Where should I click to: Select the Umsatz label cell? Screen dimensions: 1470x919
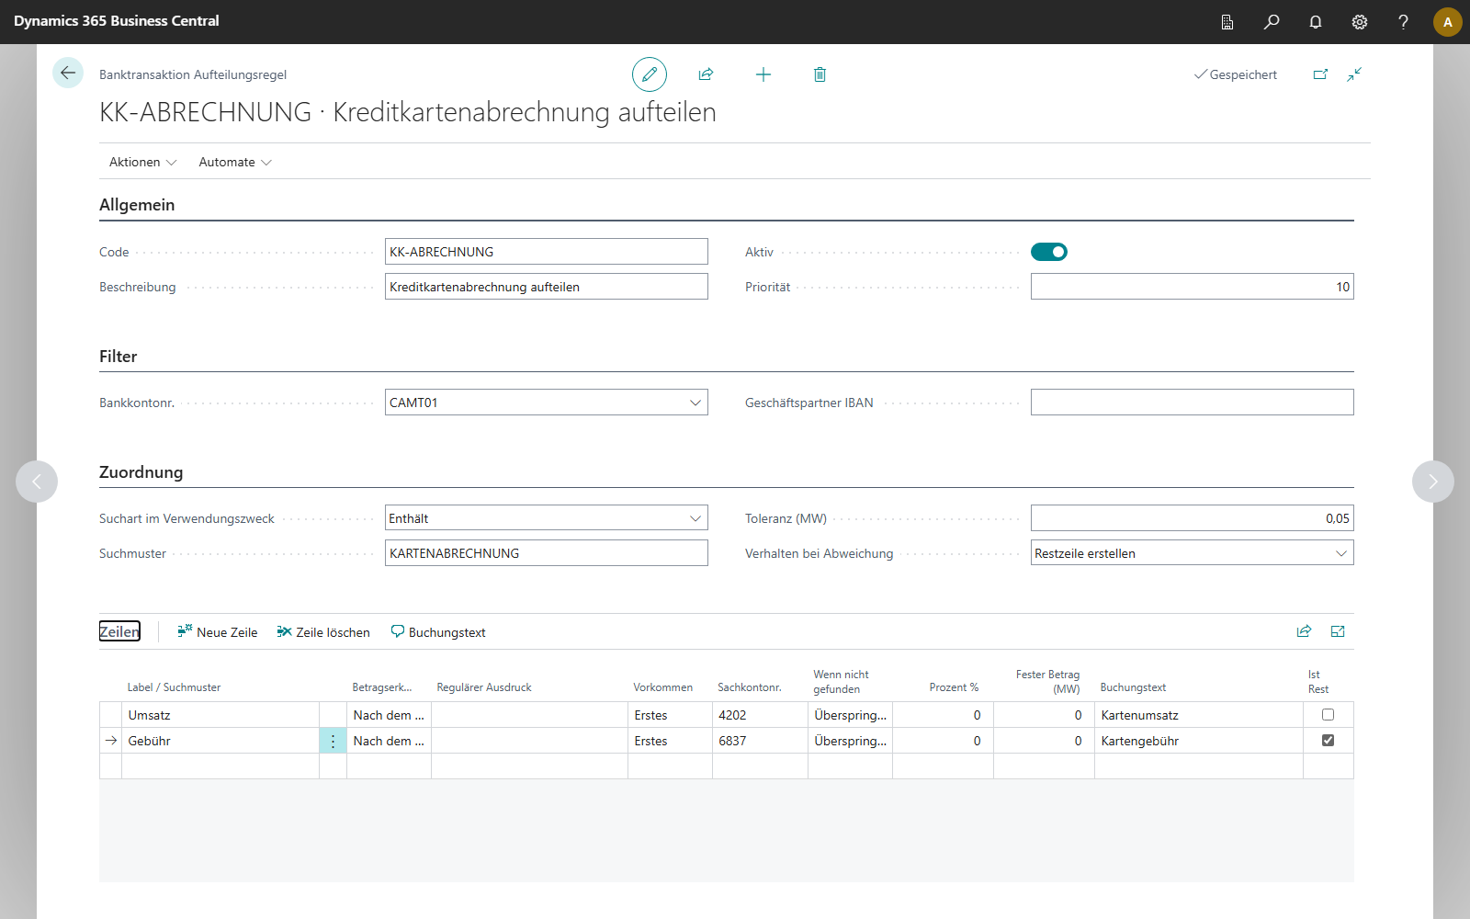click(220, 715)
